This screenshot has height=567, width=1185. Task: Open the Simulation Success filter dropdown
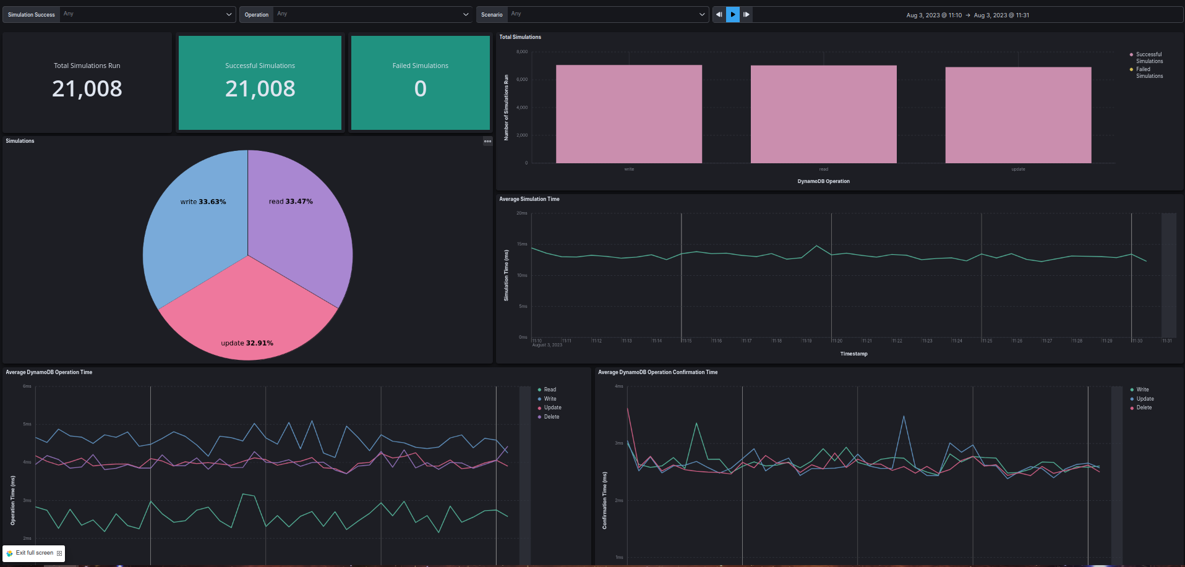point(147,14)
